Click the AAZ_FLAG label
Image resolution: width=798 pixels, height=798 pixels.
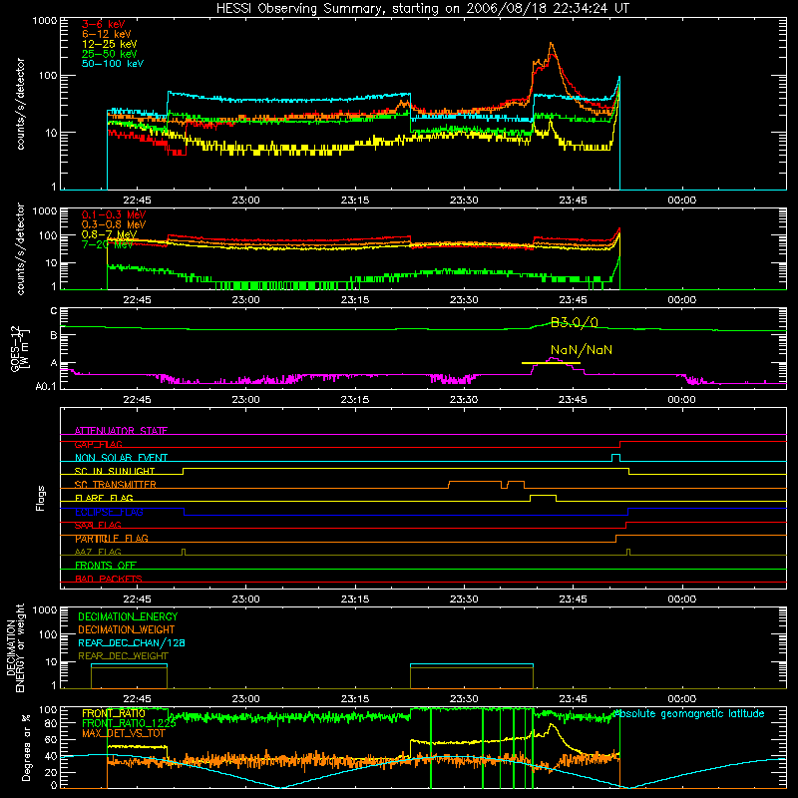click(x=98, y=552)
